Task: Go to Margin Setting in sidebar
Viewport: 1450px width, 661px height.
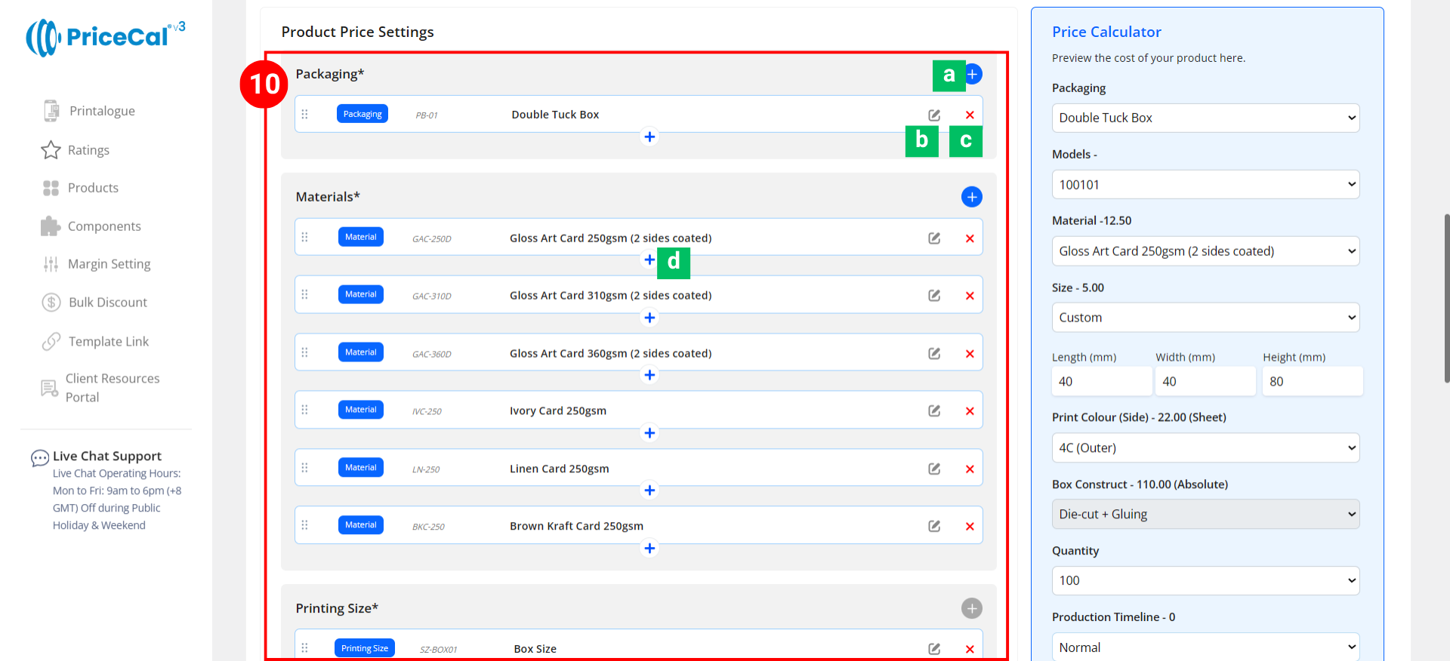Action: [109, 264]
